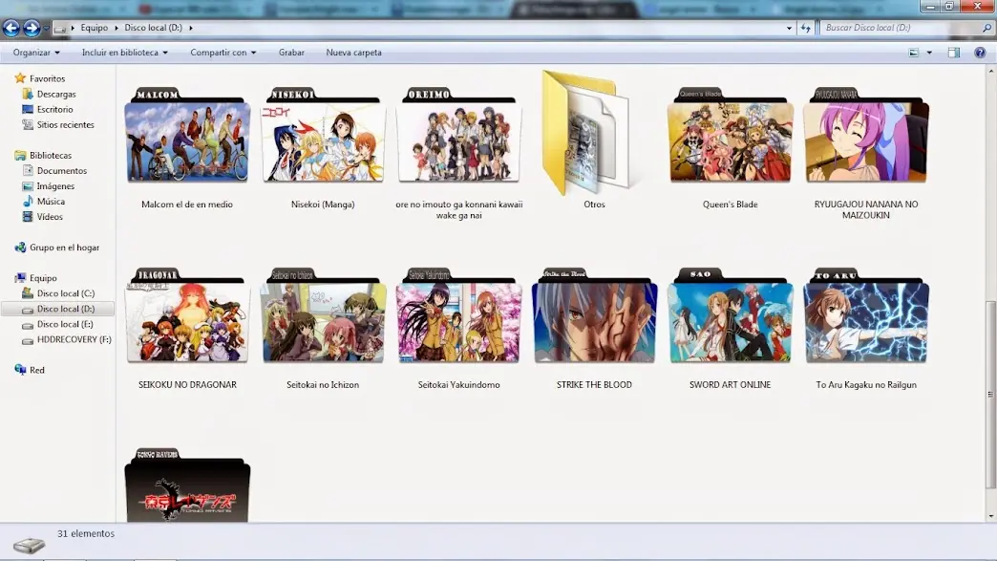The width and height of the screenshot is (997, 561).
Task: Click the "Queen's Blade" folder name
Action: click(x=730, y=205)
